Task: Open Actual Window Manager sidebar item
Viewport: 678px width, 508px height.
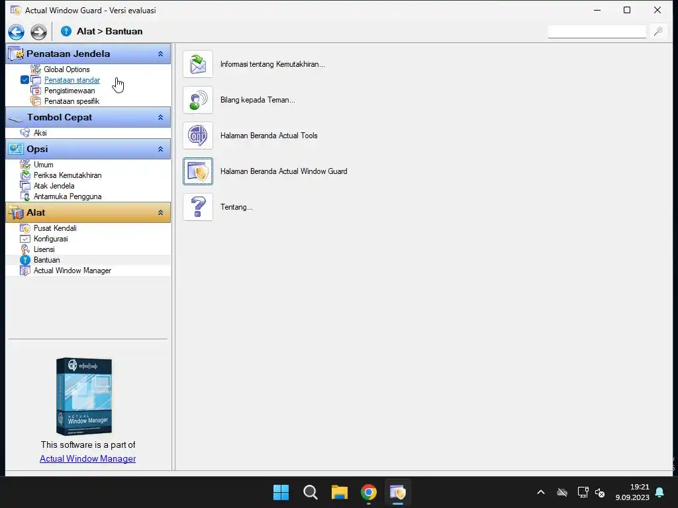Action: point(72,271)
